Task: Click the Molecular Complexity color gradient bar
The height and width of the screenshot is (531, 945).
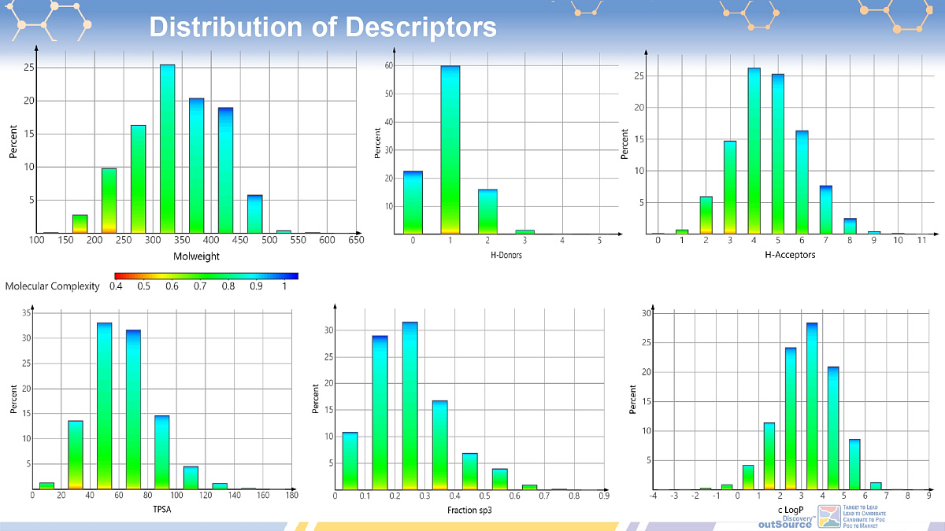Action: (x=206, y=276)
